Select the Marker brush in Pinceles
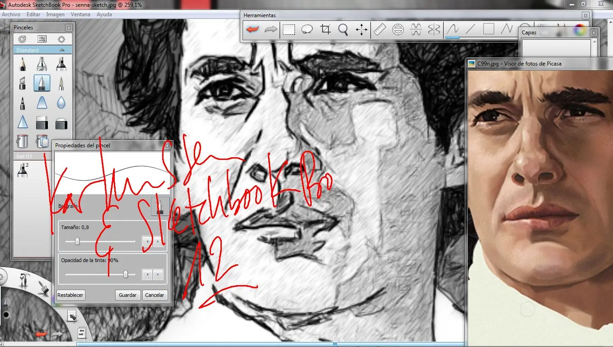The width and height of the screenshot is (613, 347). pyautogui.click(x=61, y=64)
